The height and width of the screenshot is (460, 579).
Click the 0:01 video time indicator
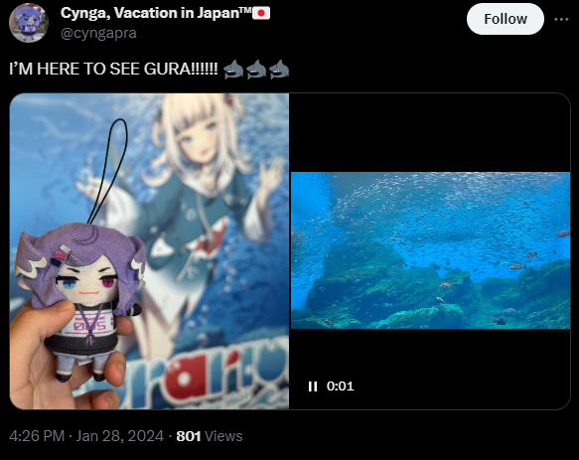click(340, 386)
